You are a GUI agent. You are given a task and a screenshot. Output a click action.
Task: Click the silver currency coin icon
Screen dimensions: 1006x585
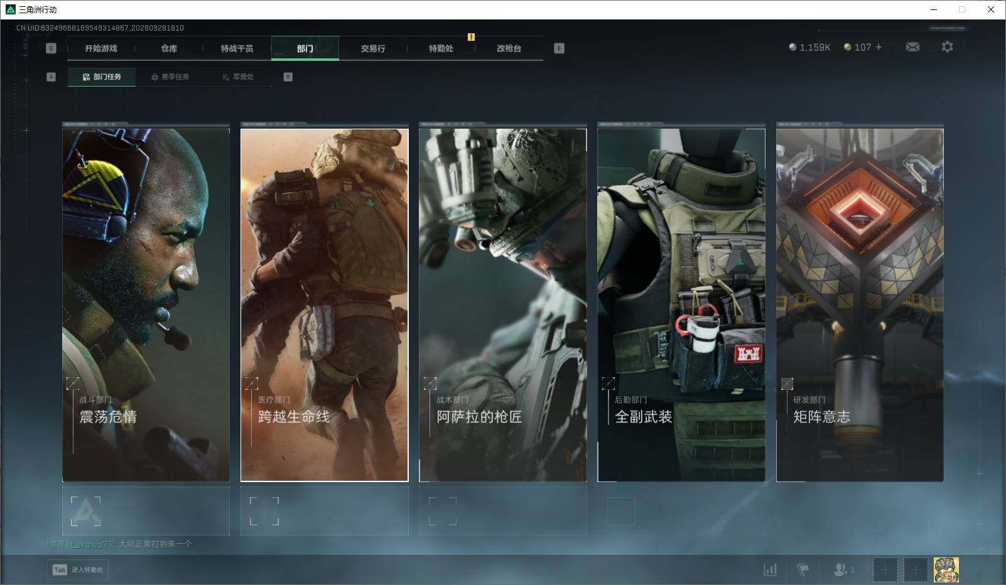point(792,47)
